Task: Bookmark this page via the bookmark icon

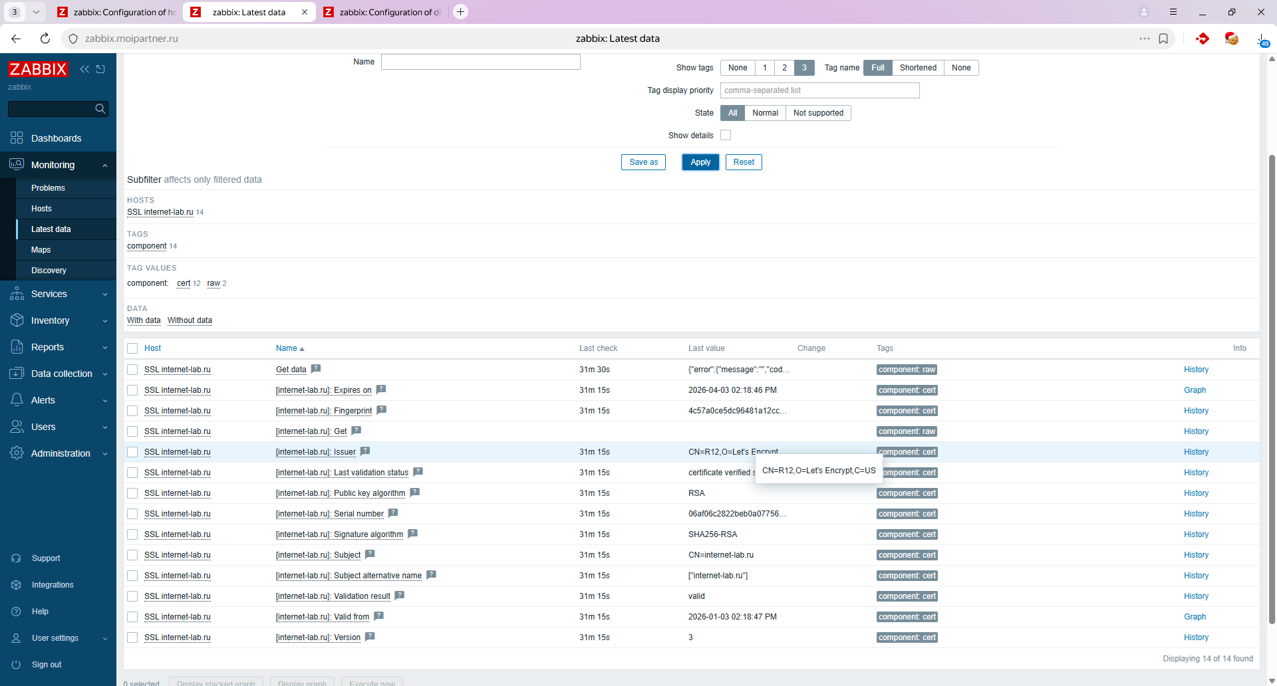Action: (1163, 39)
